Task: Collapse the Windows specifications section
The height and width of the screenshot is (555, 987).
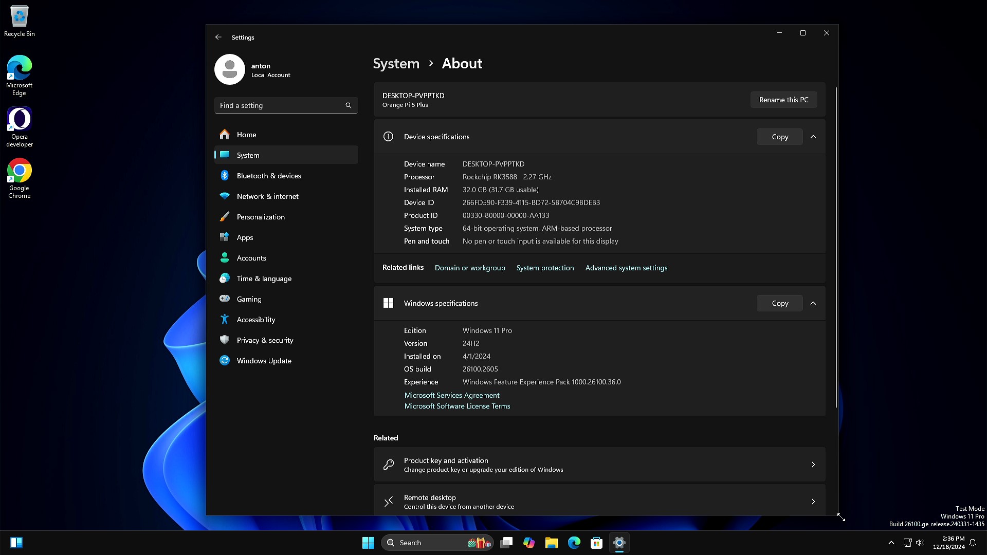Action: click(813, 303)
